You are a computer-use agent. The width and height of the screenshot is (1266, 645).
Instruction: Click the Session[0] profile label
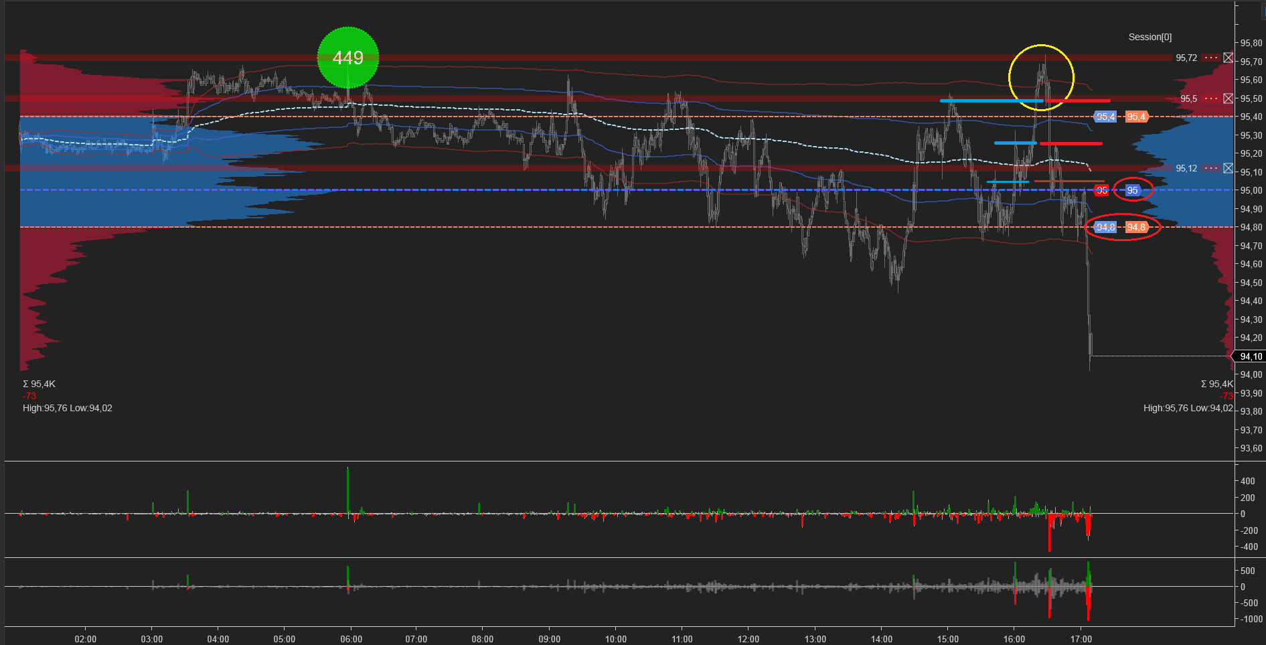[x=1150, y=37]
